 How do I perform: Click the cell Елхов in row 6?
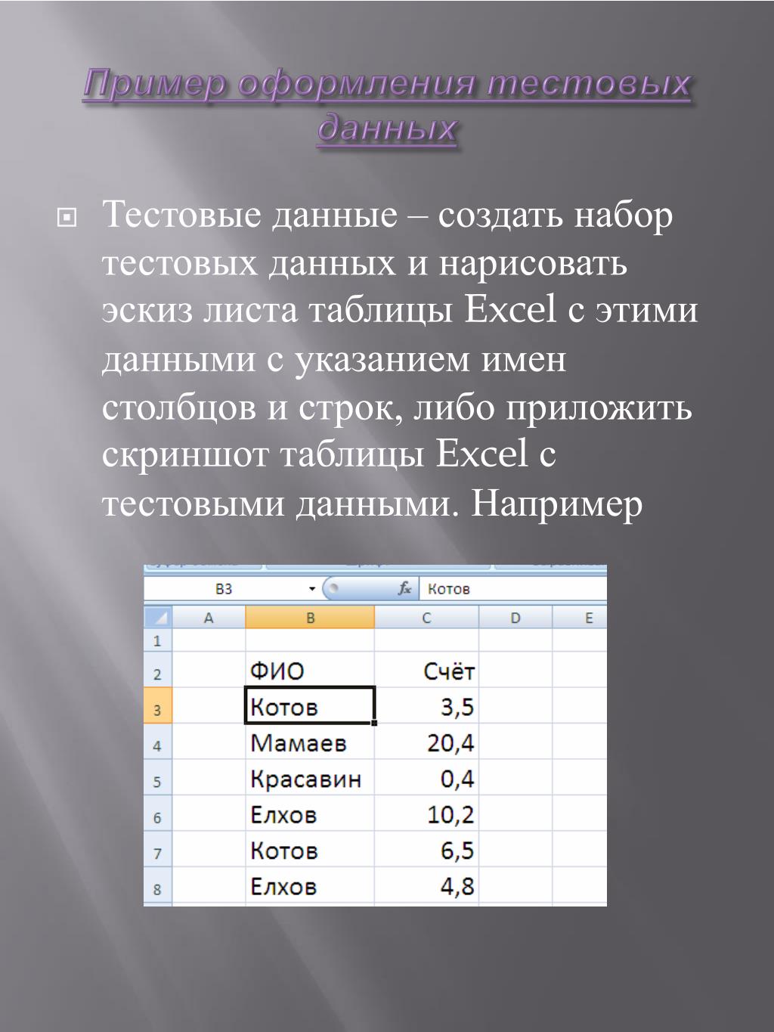pyautogui.click(x=310, y=814)
